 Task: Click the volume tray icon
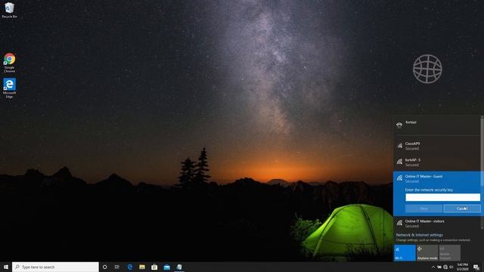pyautogui.click(x=451, y=267)
